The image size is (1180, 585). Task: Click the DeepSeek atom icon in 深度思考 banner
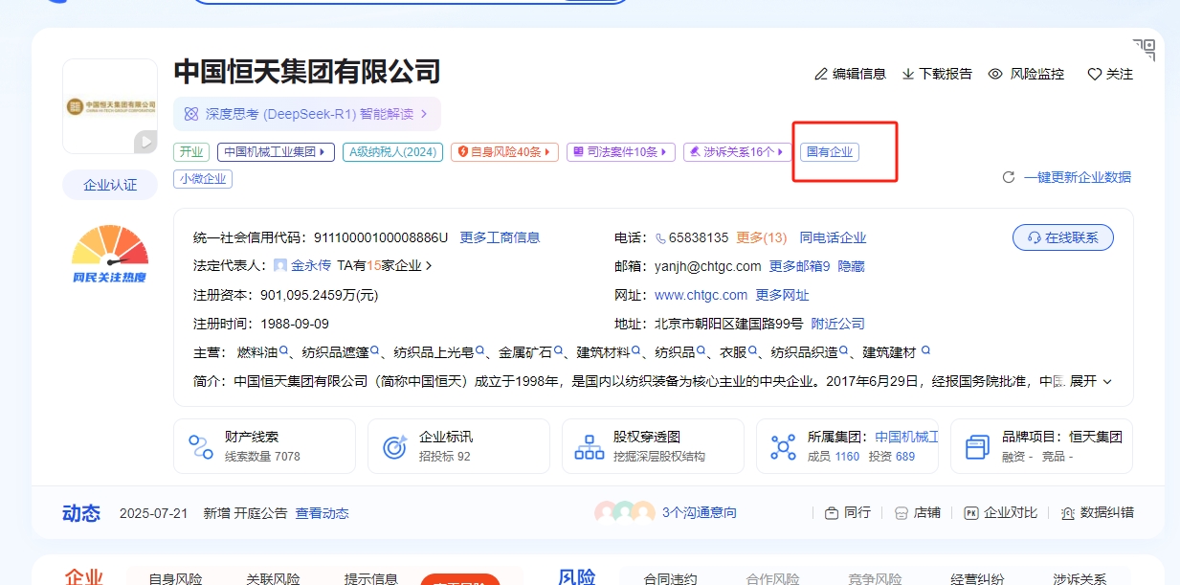point(190,114)
